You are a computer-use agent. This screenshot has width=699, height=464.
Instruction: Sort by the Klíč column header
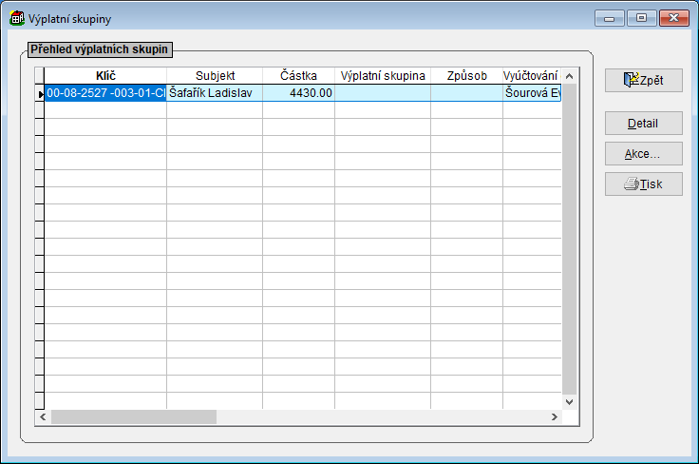[105, 76]
